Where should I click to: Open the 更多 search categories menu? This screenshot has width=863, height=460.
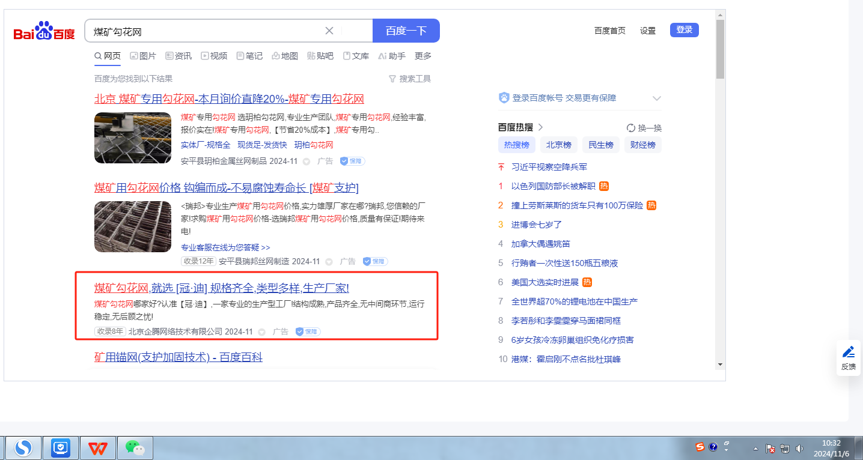[x=423, y=56]
